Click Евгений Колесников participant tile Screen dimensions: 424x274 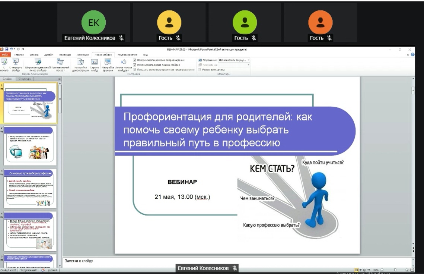(93, 23)
